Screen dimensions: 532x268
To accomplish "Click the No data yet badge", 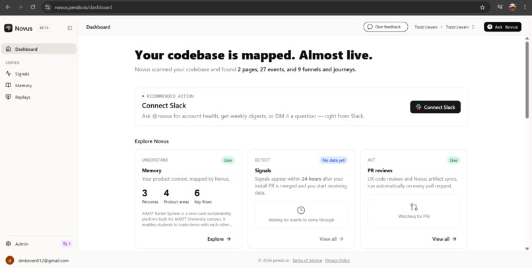I will (x=333, y=160).
